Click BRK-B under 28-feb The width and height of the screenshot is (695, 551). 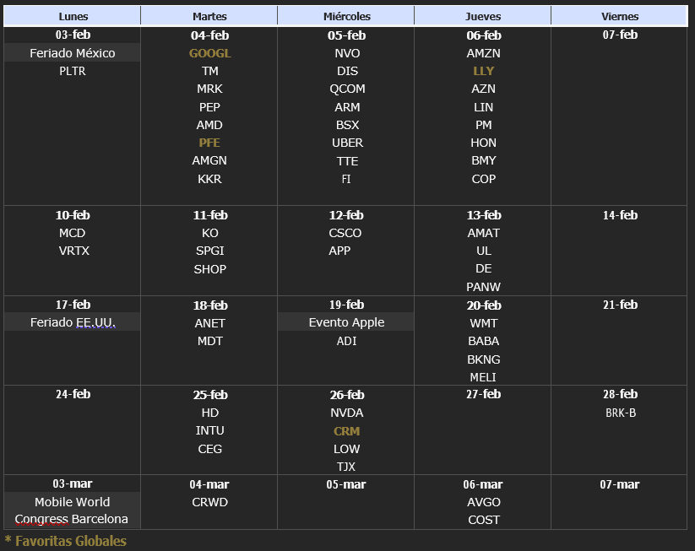(x=621, y=413)
